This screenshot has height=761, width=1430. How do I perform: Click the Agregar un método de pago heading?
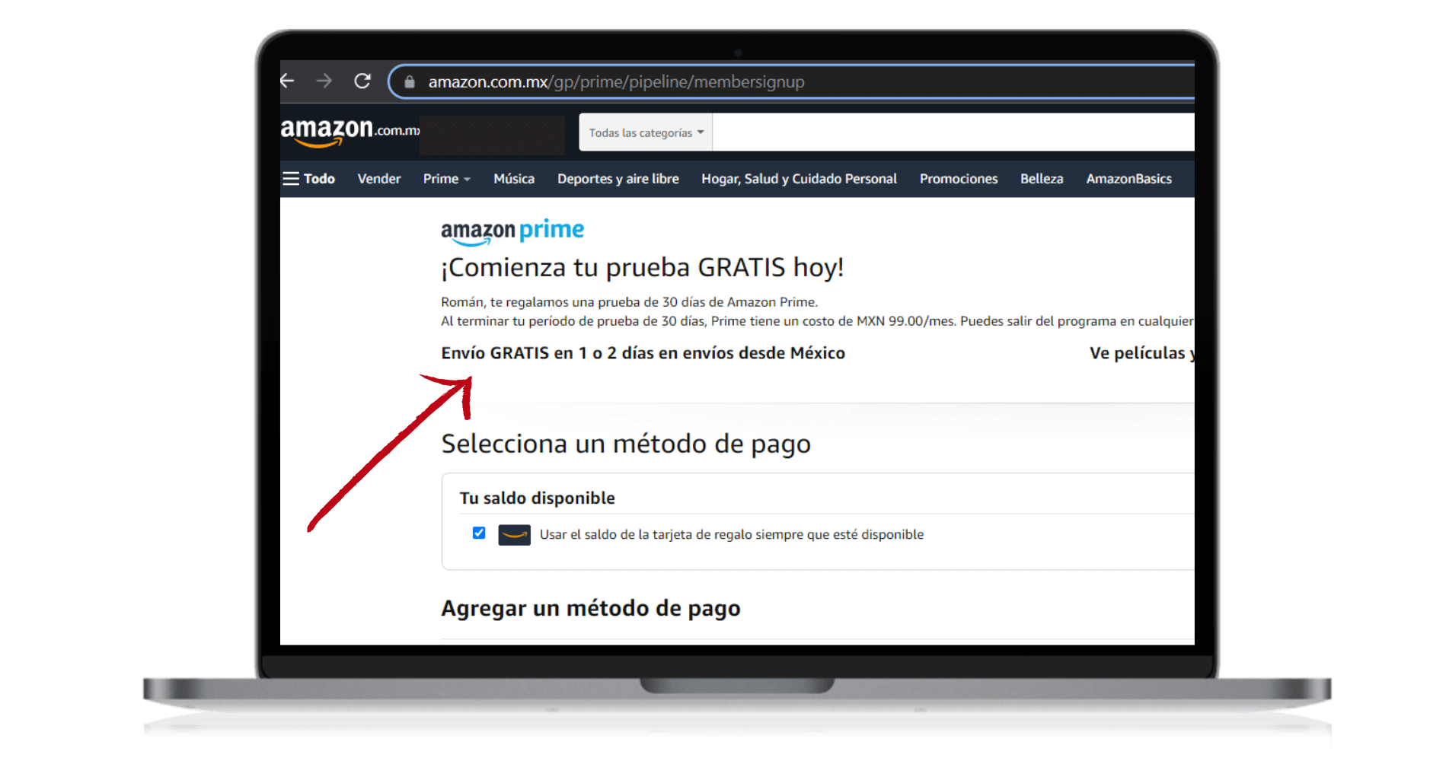tap(591, 609)
